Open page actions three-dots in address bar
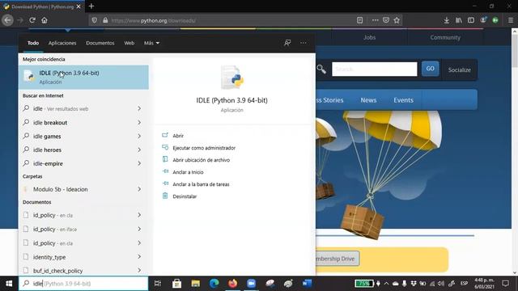The height and width of the screenshot is (291, 518). [x=375, y=20]
